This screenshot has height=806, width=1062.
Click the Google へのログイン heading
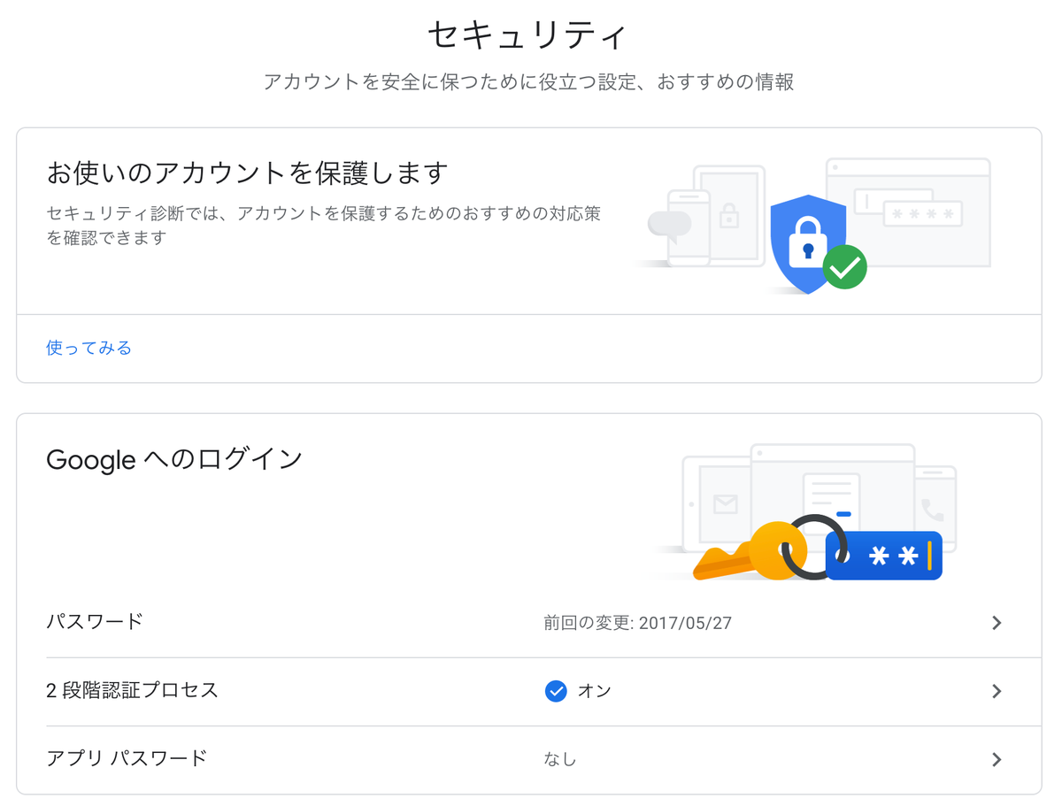(x=174, y=459)
